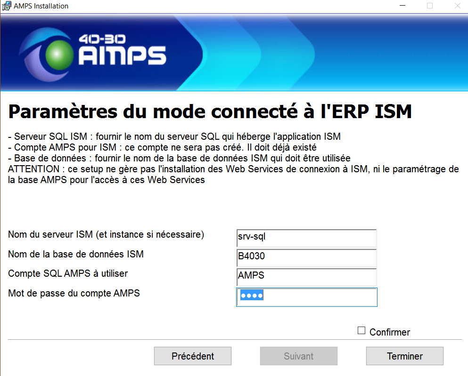Select the SQL AMPS account field

[x=306, y=277]
